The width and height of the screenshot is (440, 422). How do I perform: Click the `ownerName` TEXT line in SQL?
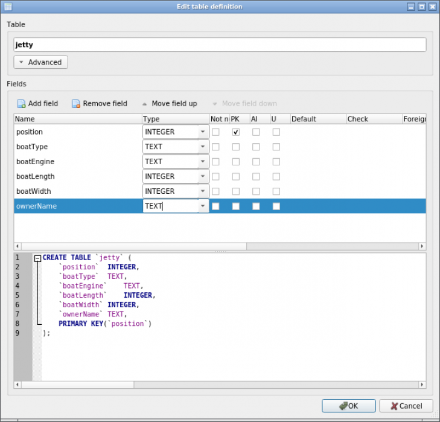tap(93, 314)
